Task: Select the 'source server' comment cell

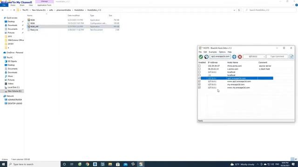Action: pos(265,66)
